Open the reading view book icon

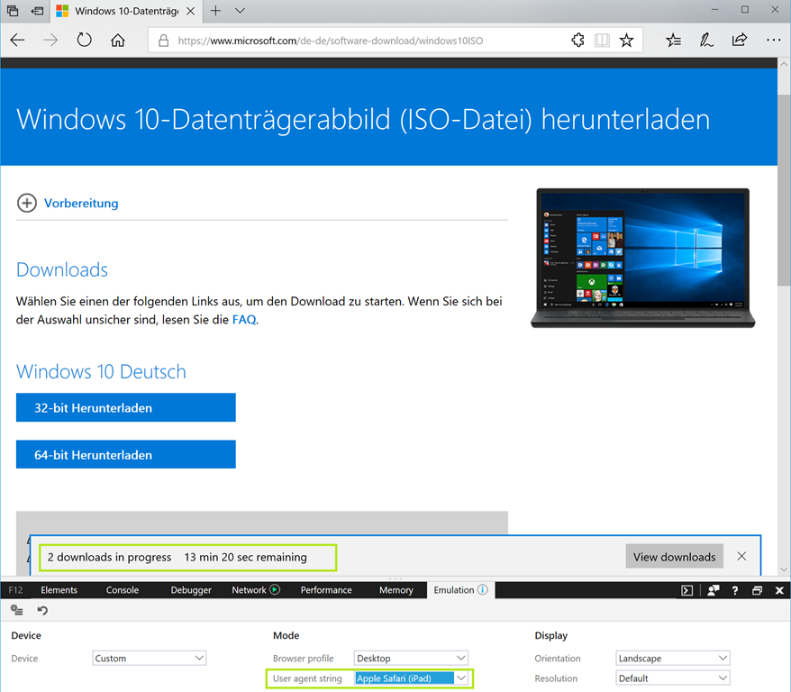602,41
